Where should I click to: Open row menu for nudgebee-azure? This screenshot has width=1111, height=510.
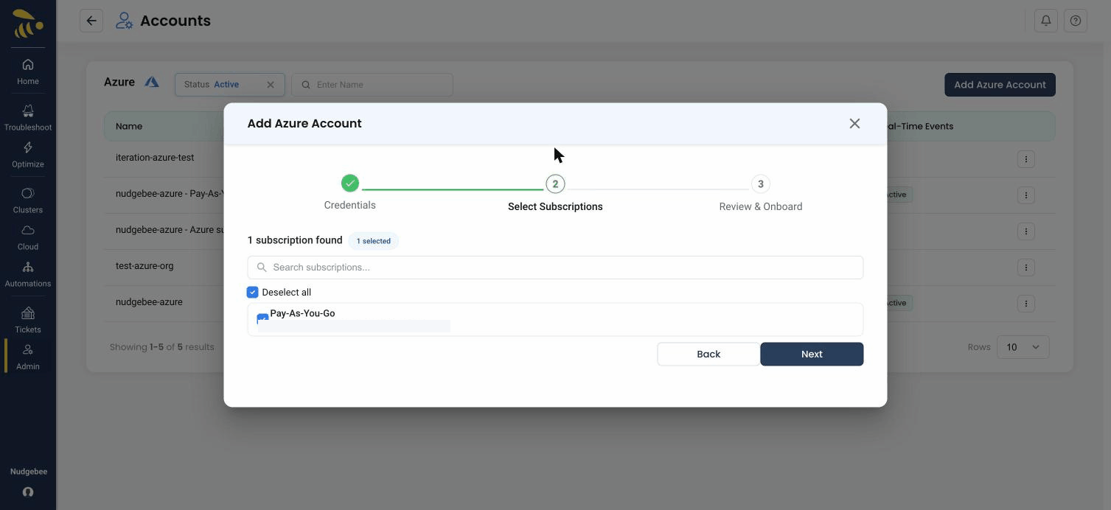[x=1025, y=303]
